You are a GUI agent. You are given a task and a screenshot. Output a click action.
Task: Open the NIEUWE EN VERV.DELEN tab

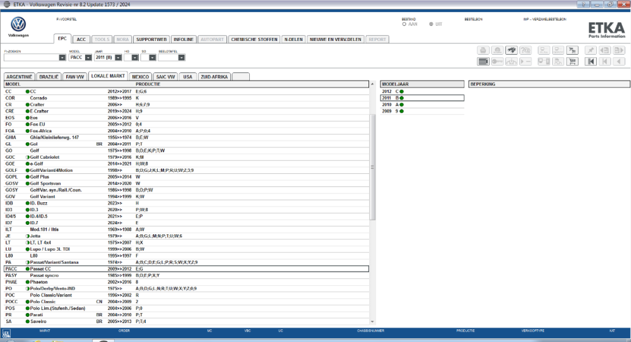coord(336,40)
